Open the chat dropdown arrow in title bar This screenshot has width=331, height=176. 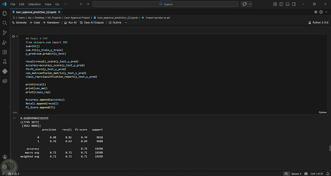(x=250, y=4)
